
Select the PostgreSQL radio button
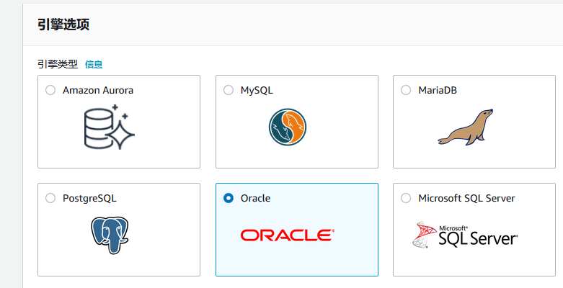click(x=50, y=198)
